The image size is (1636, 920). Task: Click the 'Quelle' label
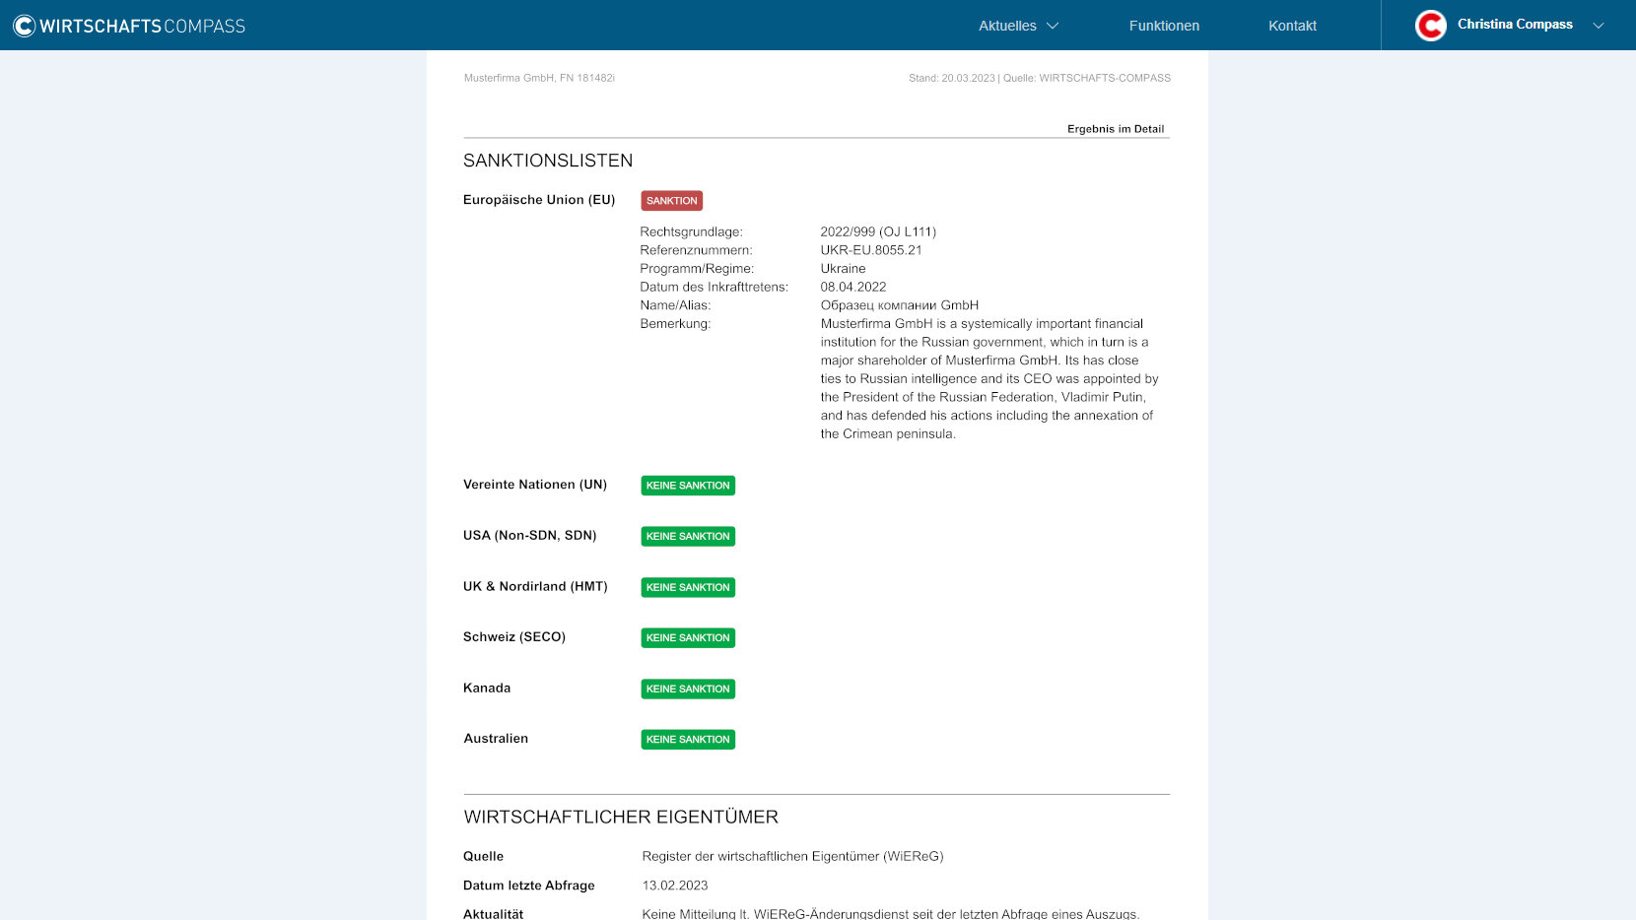[483, 857]
